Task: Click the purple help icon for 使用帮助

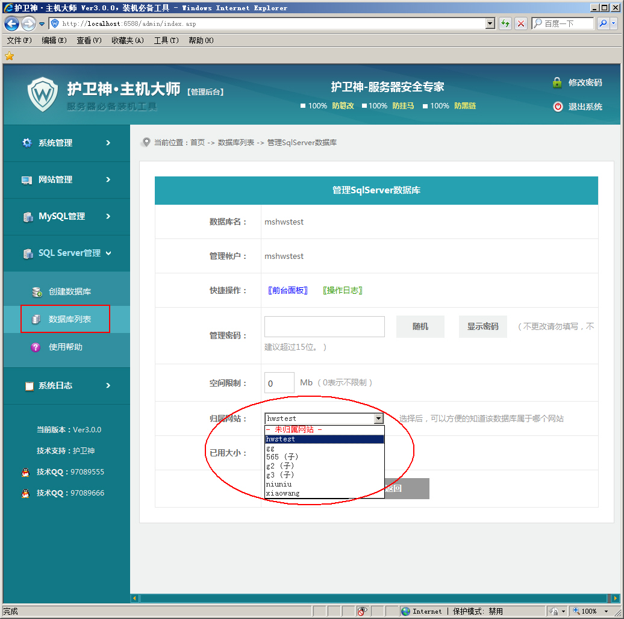Action: point(36,347)
